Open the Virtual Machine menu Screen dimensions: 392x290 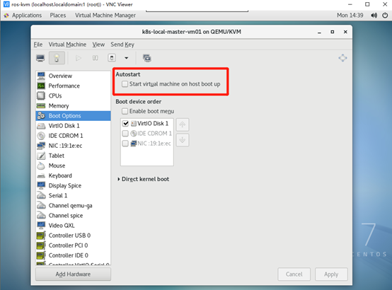tap(67, 45)
